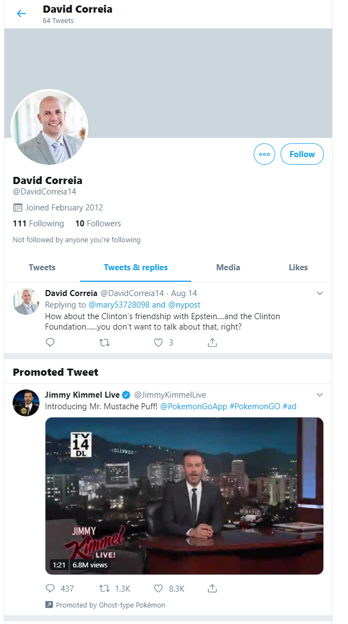This screenshot has height=624, width=348.
Task: Like the Jimmy Kimmel promoted tweet
Action: click(x=158, y=588)
